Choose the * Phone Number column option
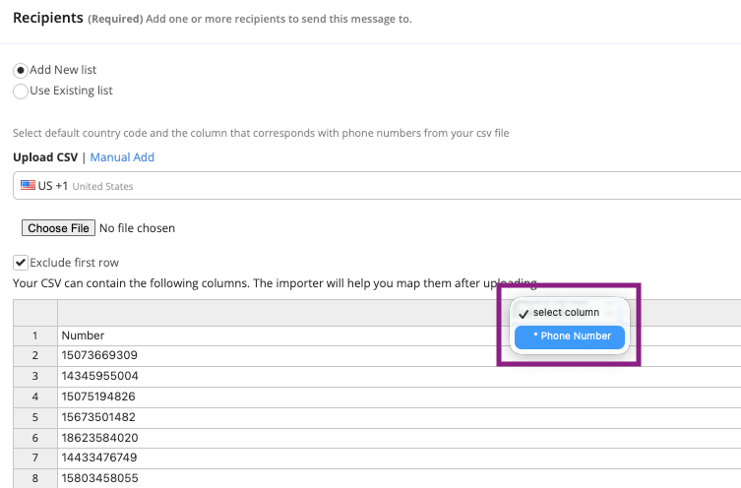 [570, 336]
